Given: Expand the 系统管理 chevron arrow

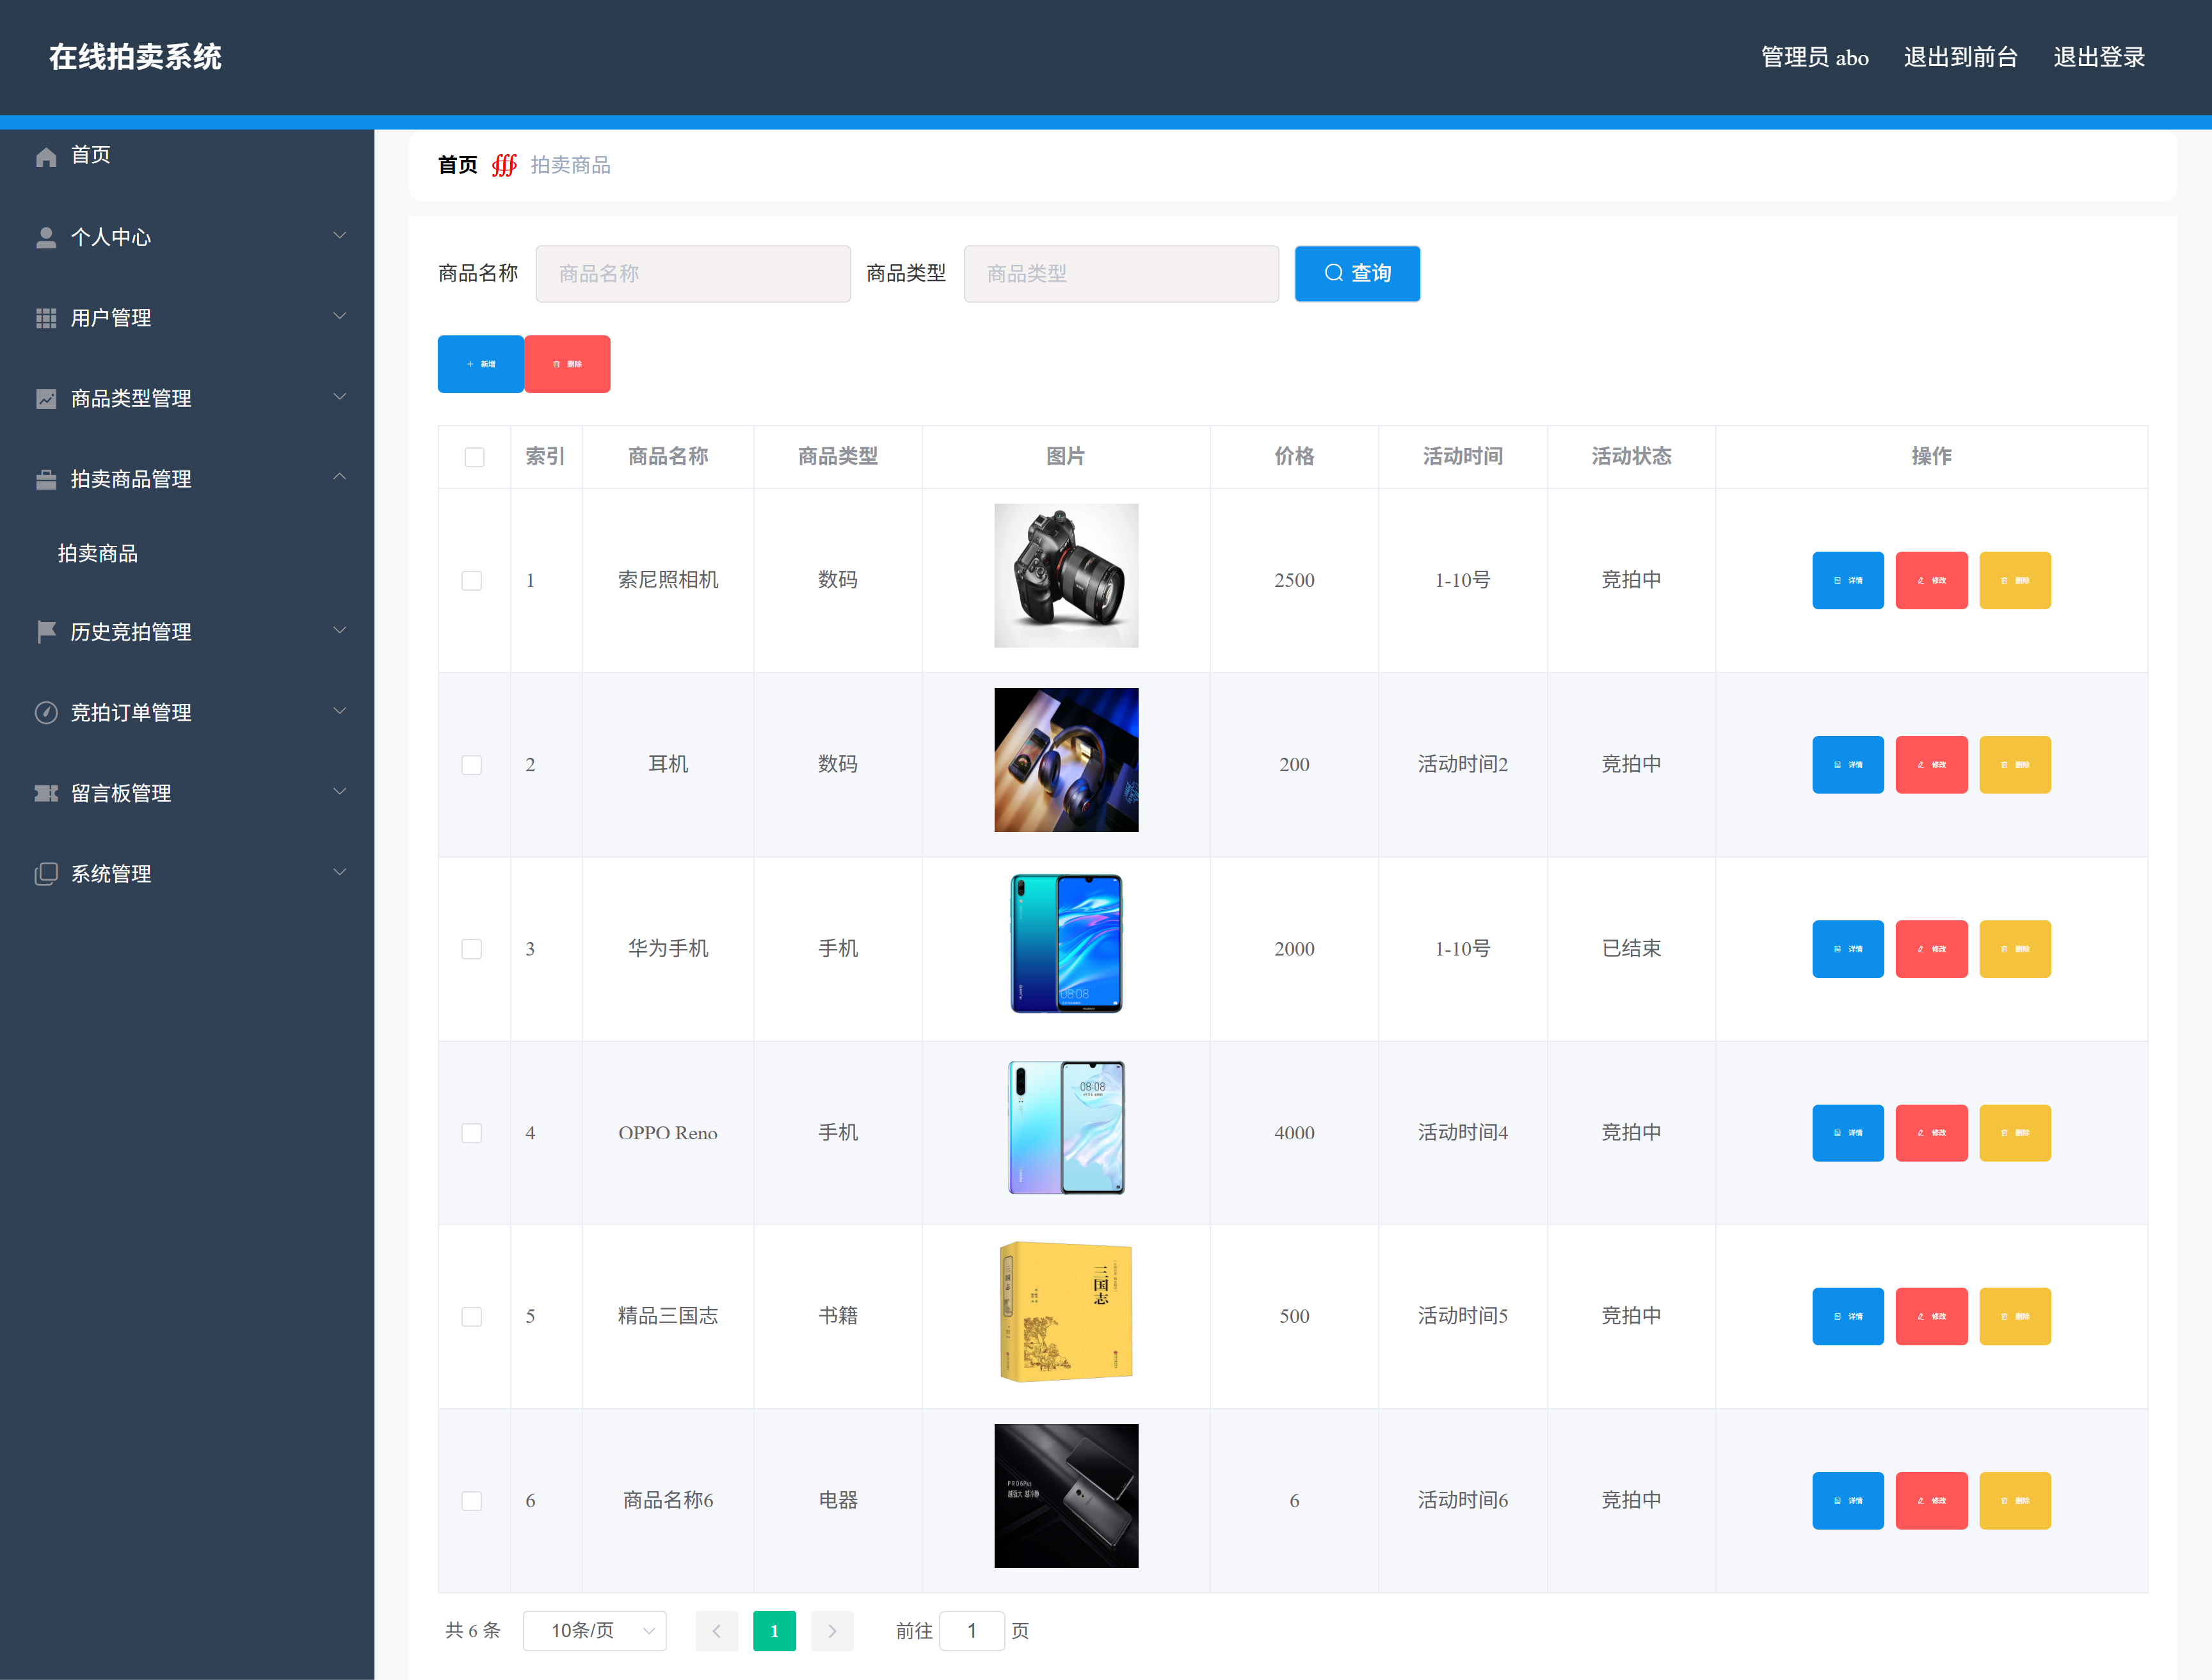Looking at the screenshot, I should click(x=340, y=872).
